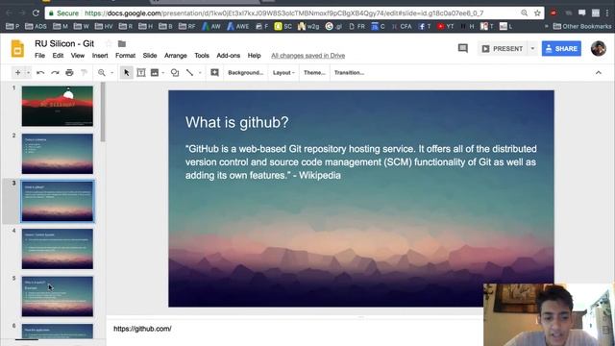615x346 pixels.
Task: Start presentation with PRESENT button
Action: [x=503, y=49]
